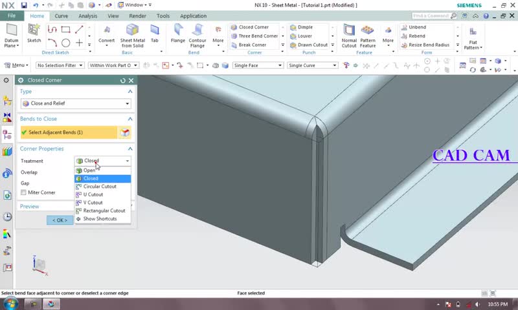Image resolution: width=518 pixels, height=310 pixels.
Task: Click the Undo arrow icon
Action: tap(36, 5)
